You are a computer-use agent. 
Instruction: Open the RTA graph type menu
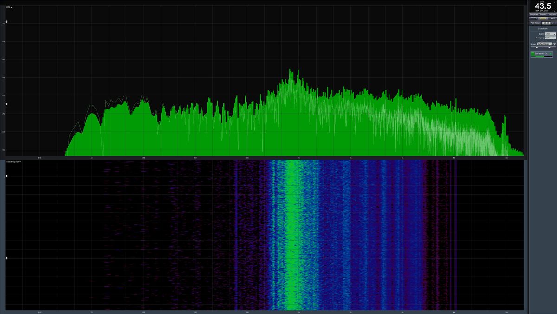pos(9,7)
